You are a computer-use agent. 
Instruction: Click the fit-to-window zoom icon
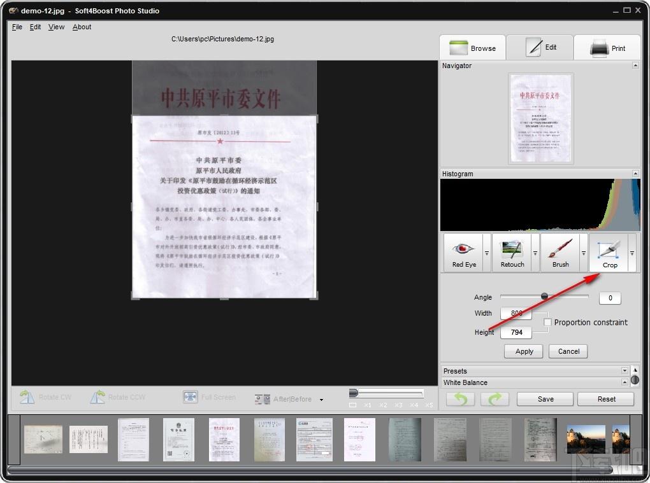(x=353, y=405)
